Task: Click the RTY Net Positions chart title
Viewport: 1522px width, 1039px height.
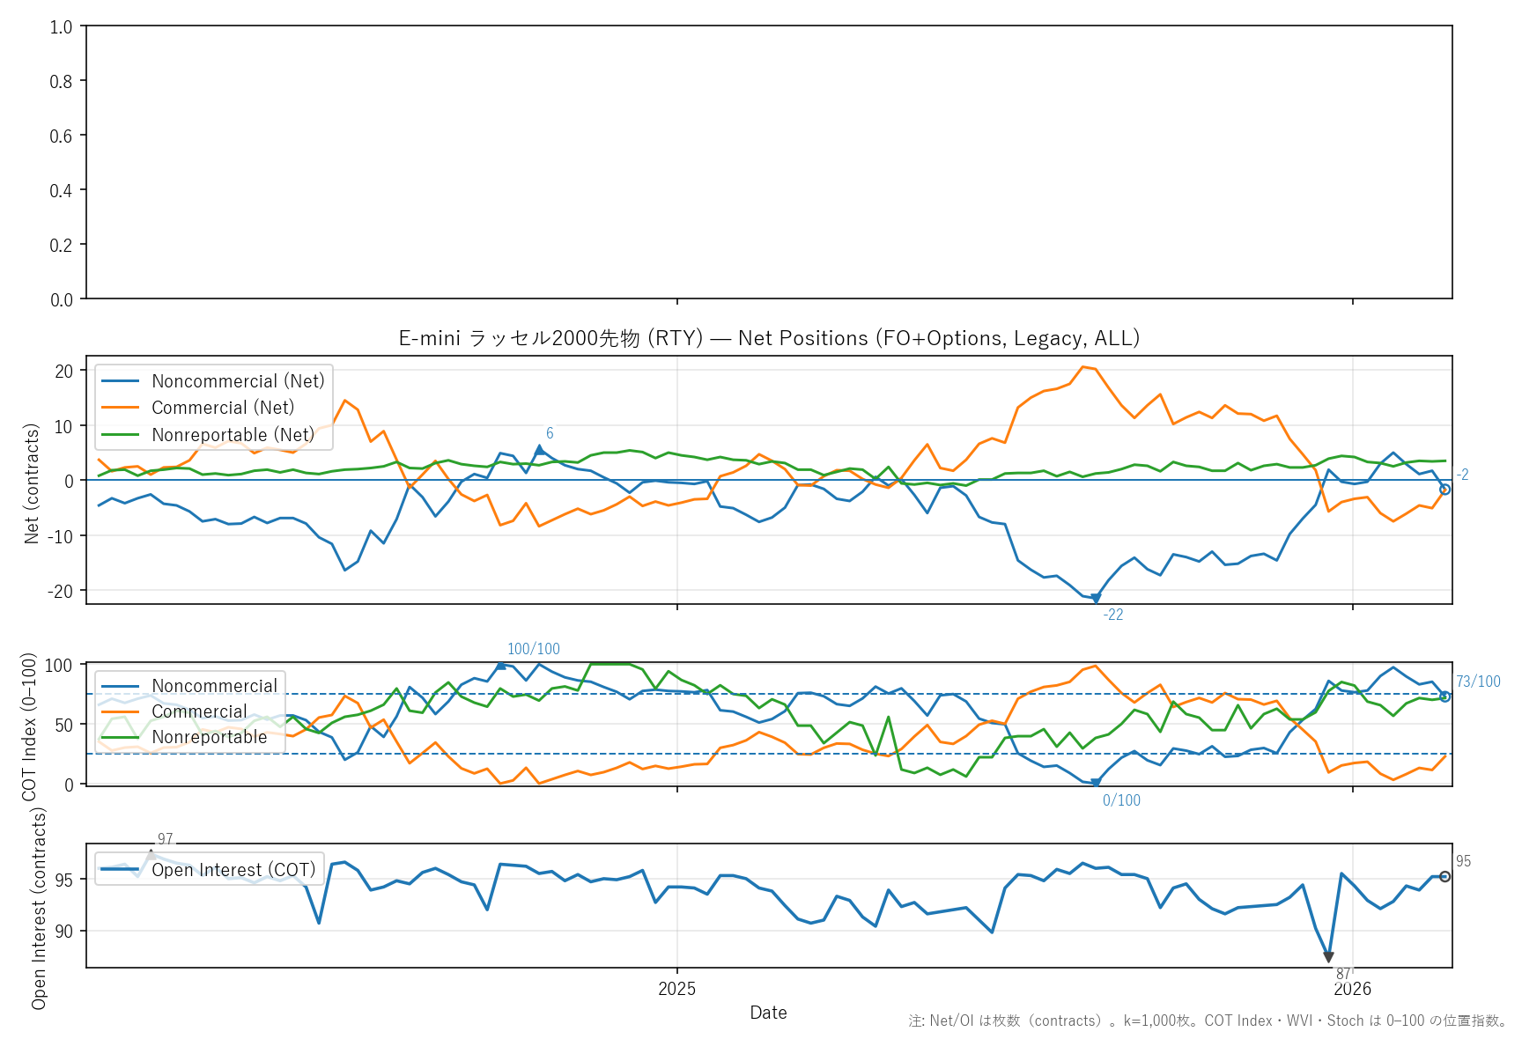Action: tap(769, 338)
